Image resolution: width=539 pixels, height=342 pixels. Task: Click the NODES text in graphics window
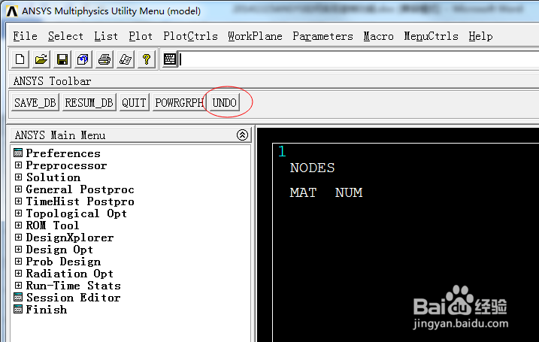tap(312, 168)
